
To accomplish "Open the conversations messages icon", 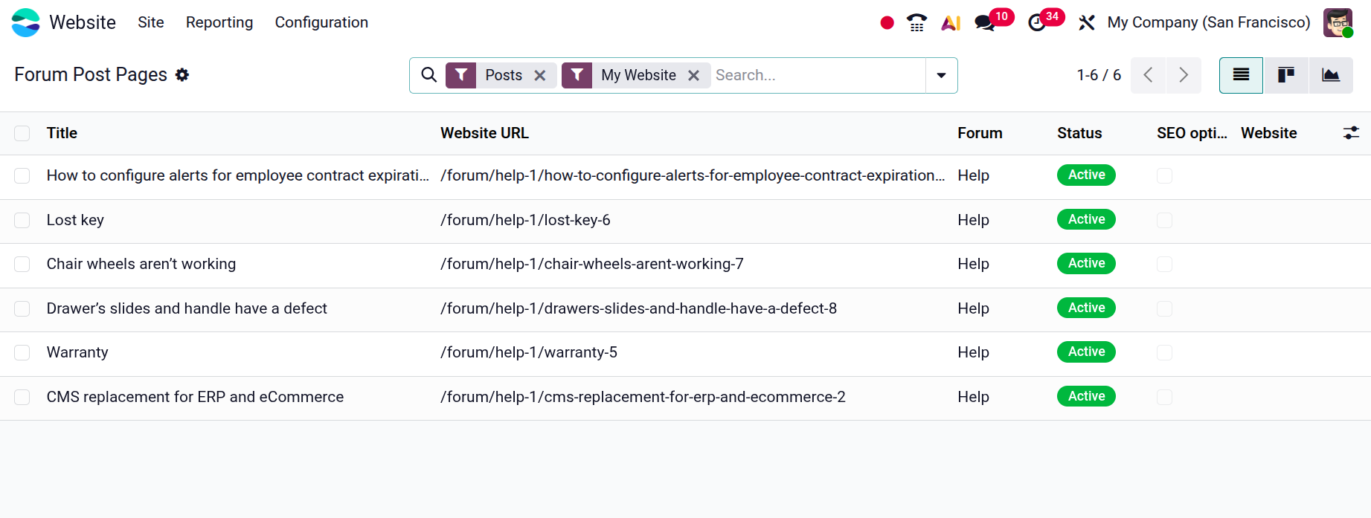I will (985, 23).
